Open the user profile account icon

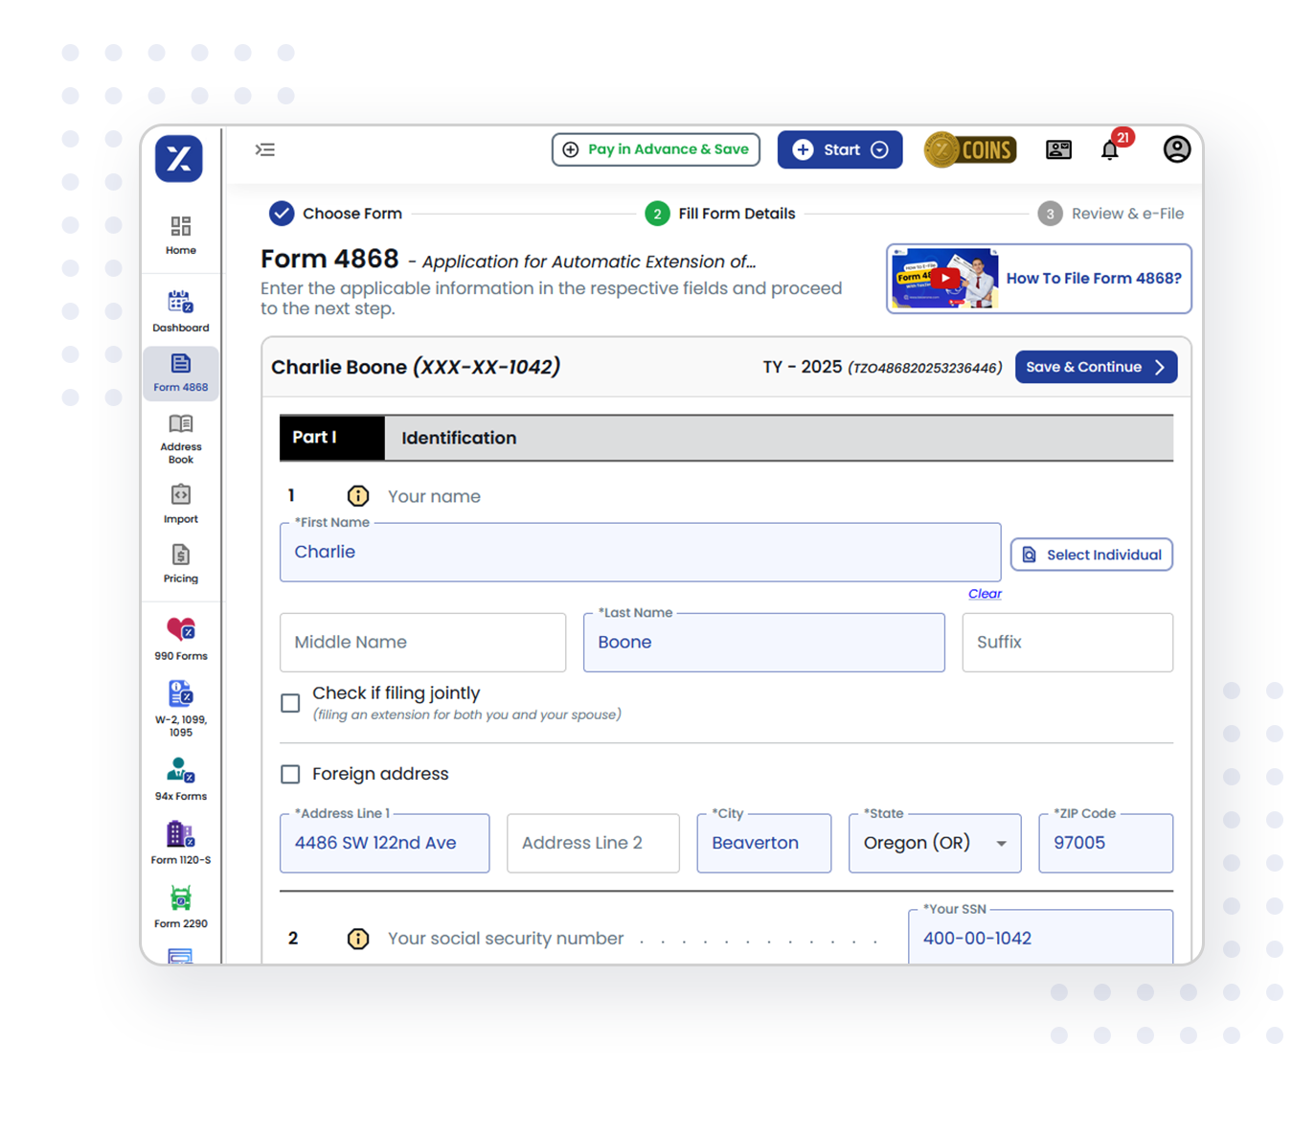coord(1176,149)
